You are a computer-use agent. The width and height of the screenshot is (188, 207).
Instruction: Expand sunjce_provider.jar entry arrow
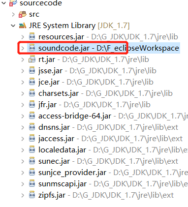23,173
